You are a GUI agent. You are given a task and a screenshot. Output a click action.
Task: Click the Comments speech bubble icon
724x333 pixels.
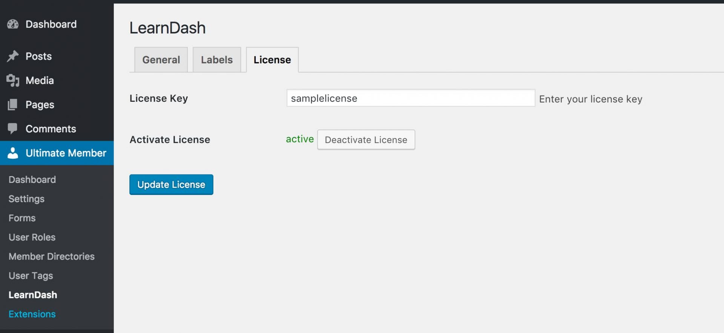click(x=12, y=129)
